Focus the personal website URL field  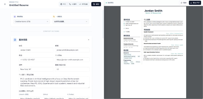click(x=72, y=60)
